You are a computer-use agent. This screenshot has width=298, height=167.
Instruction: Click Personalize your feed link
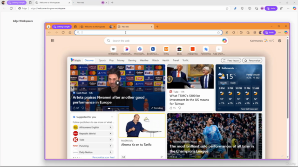tap(103, 157)
